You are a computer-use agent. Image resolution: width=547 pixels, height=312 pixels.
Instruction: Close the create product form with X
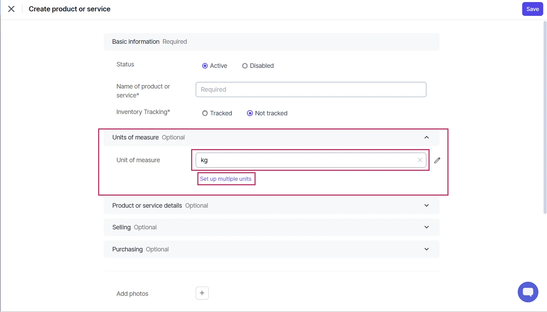tap(11, 9)
